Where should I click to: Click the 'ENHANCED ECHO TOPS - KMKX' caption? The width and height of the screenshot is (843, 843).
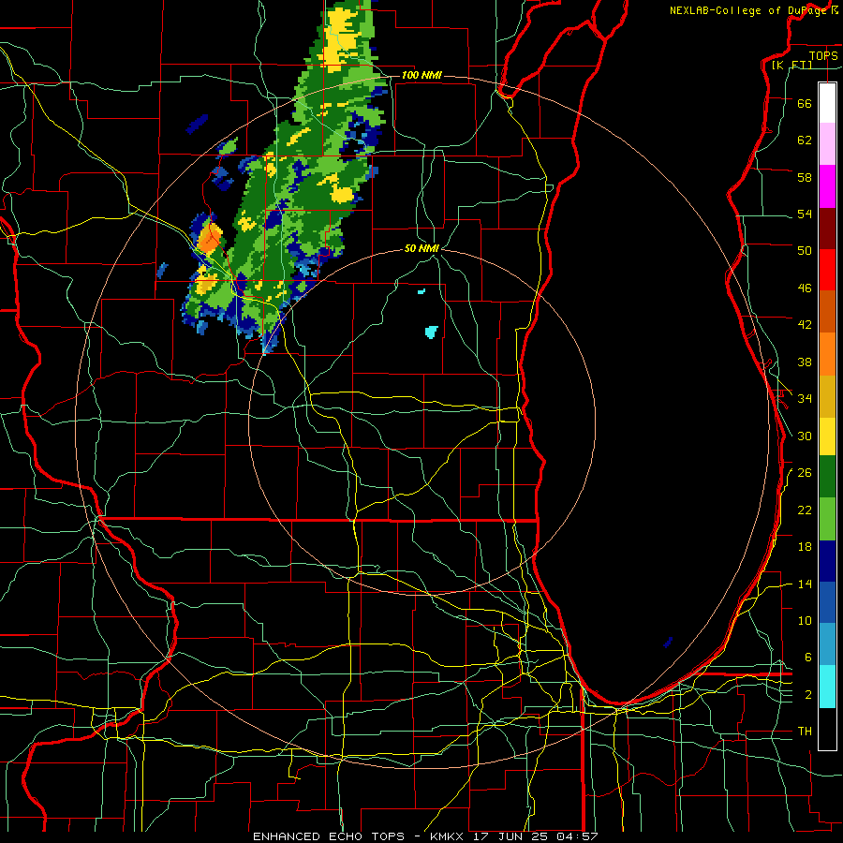click(361, 836)
